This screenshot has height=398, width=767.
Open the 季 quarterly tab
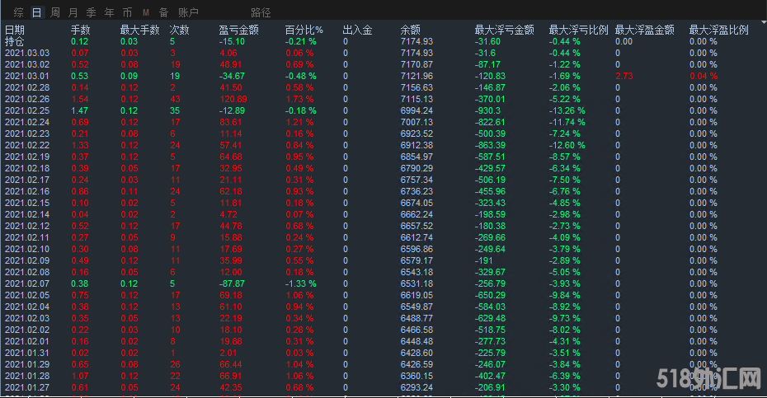(x=91, y=12)
